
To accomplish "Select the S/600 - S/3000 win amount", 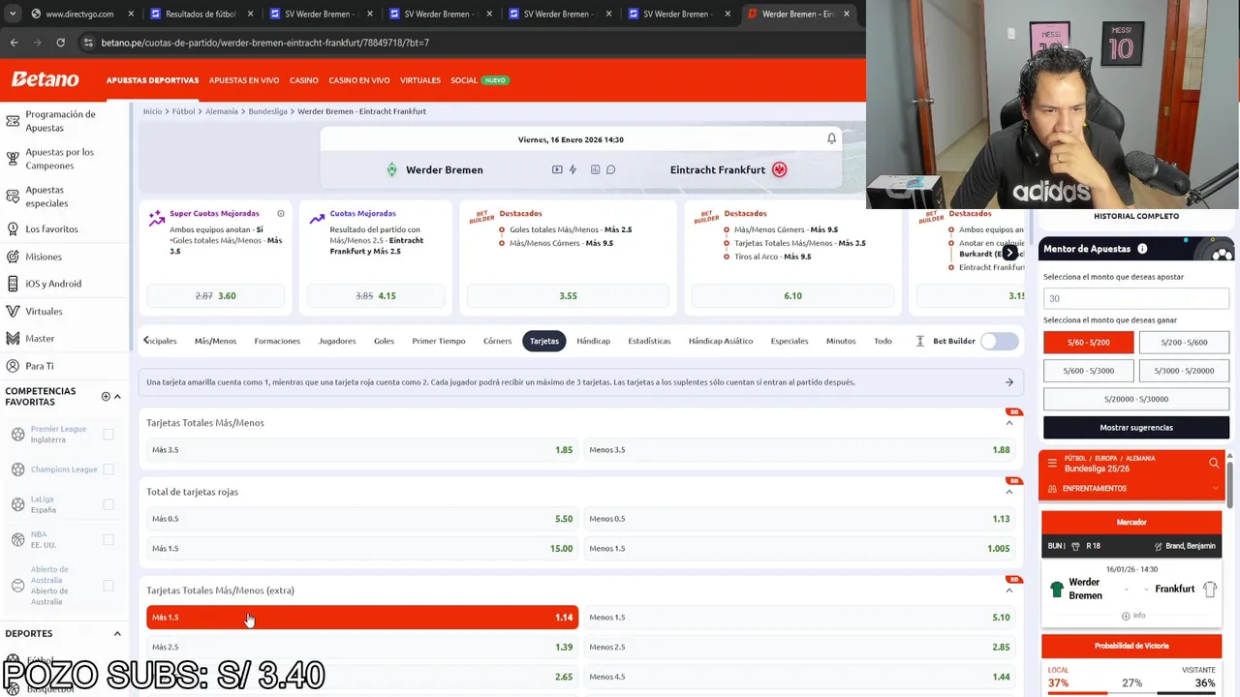I will 1089,370.
